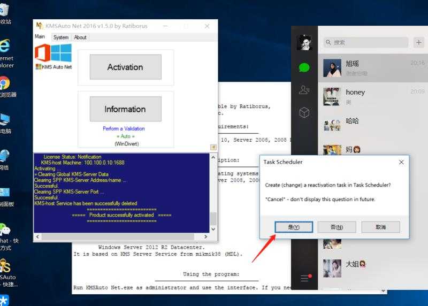Click the Yes (是) button in Task Scheduler
Image resolution: width=428 pixels, height=306 pixels.
point(294,227)
